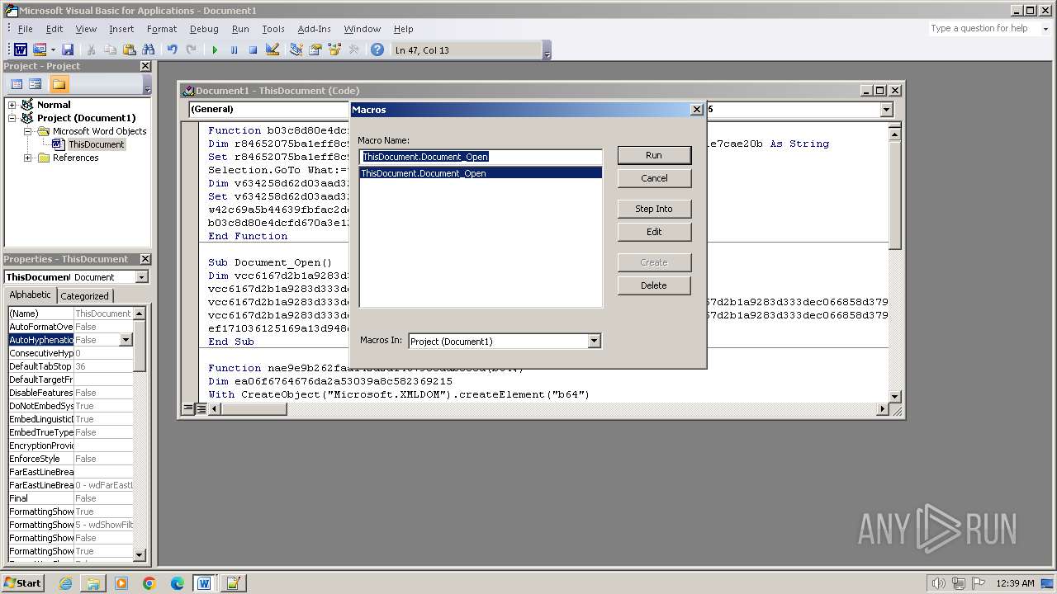Open the Debug menu
The width and height of the screenshot is (1057, 594).
coord(204,29)
